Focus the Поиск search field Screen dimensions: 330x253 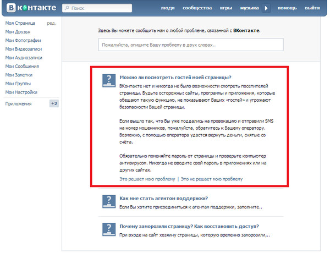point(97,8)
